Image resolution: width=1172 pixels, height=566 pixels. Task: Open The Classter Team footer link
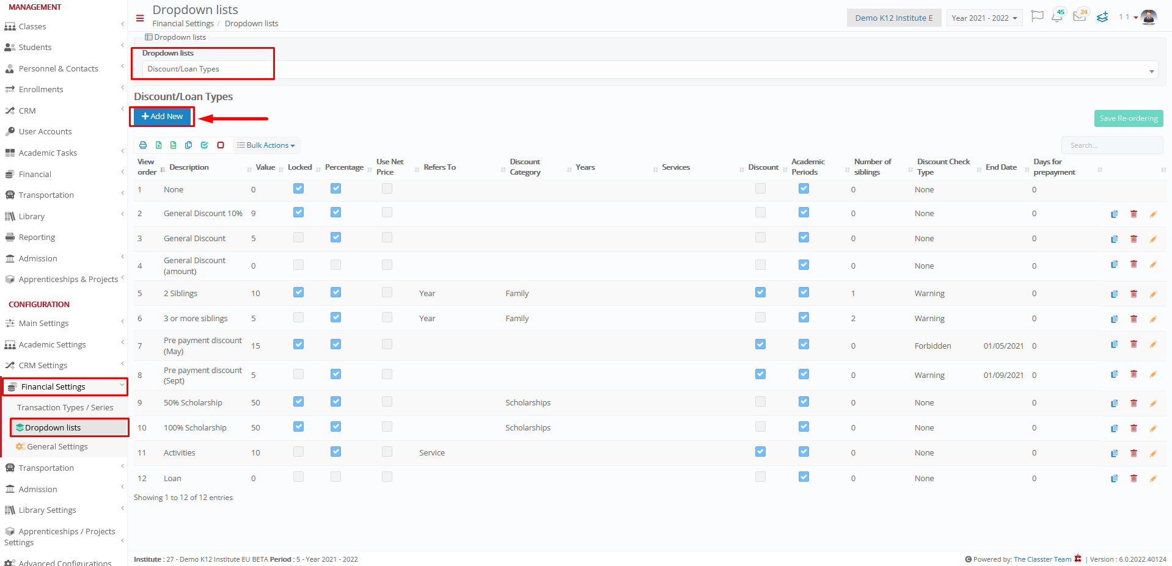click(1042, 559)
